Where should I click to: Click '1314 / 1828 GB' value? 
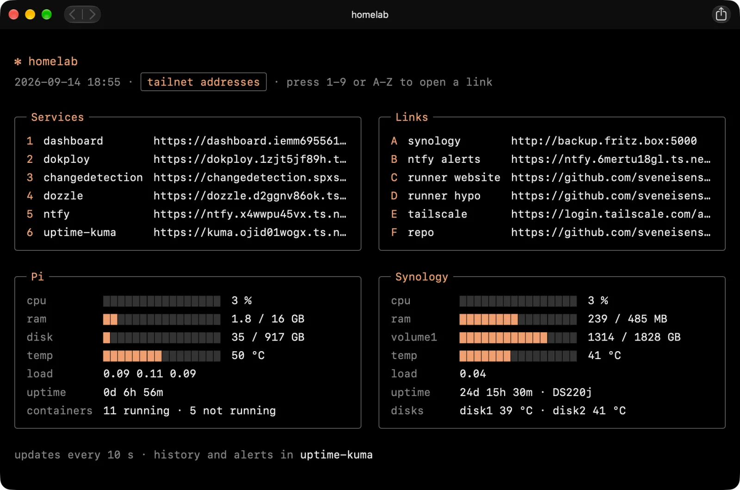pos(634,337)
